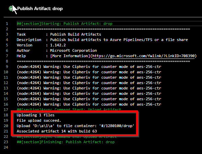The height and width of the screenshot is (154, 202).
Task: Click the Author Microsoft Corporation line
Action: (x=57, y=50)
